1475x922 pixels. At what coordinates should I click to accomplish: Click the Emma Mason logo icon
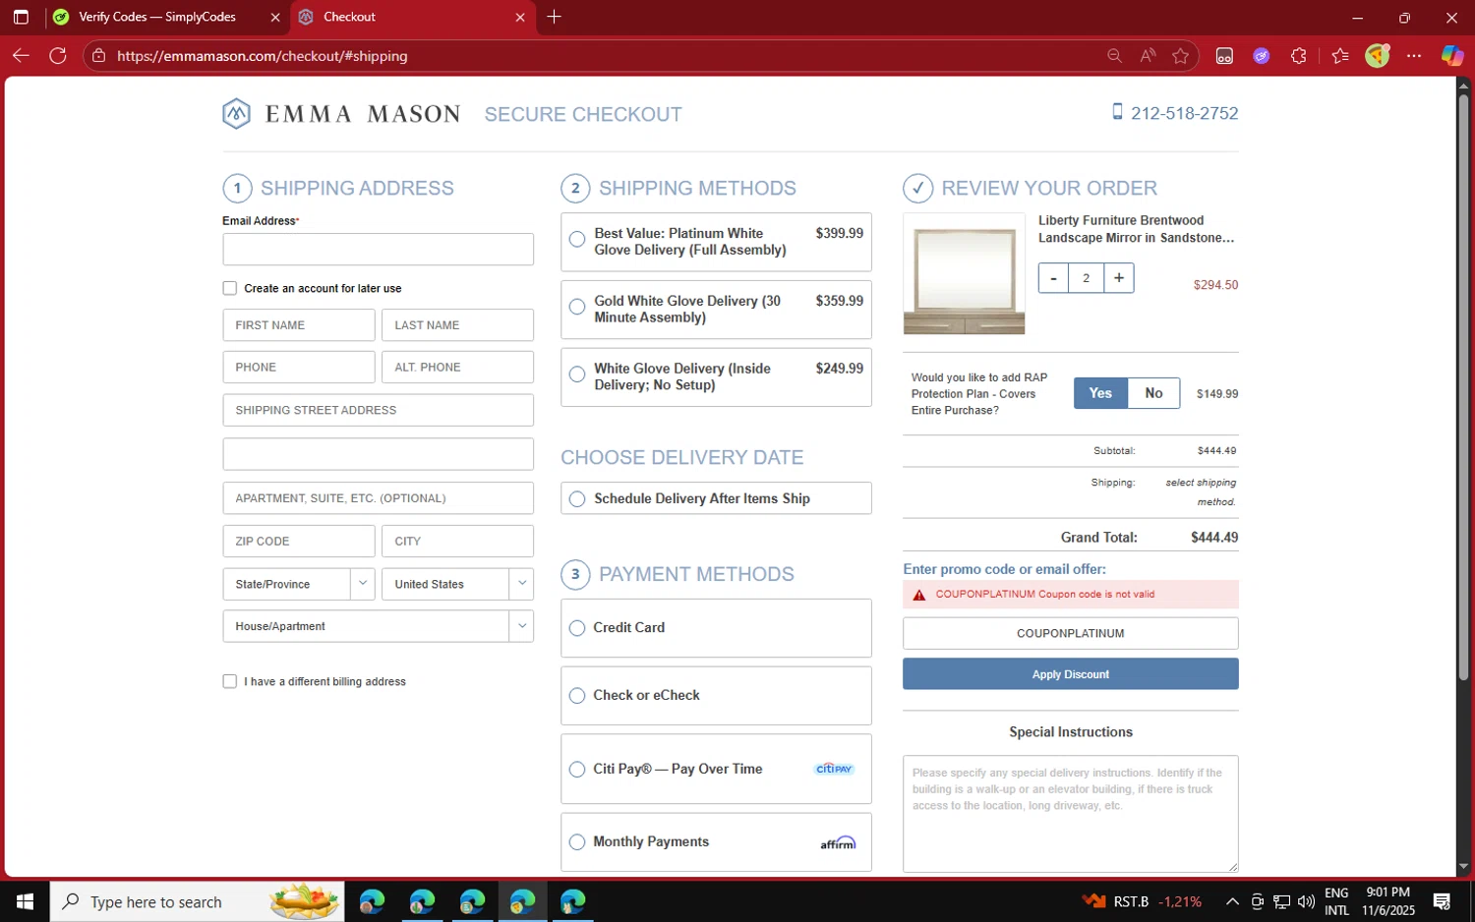(x=236, y=114)
